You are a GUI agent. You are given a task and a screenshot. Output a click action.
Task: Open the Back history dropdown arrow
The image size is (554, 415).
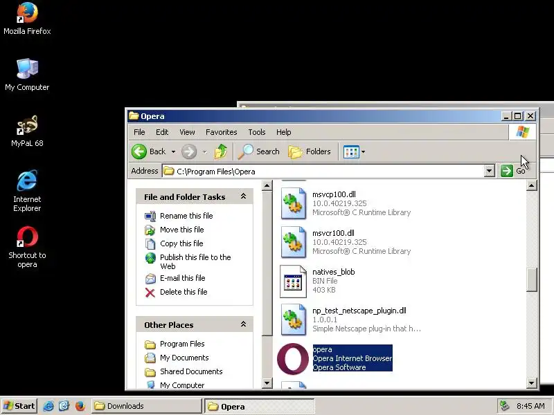[174, 152]
